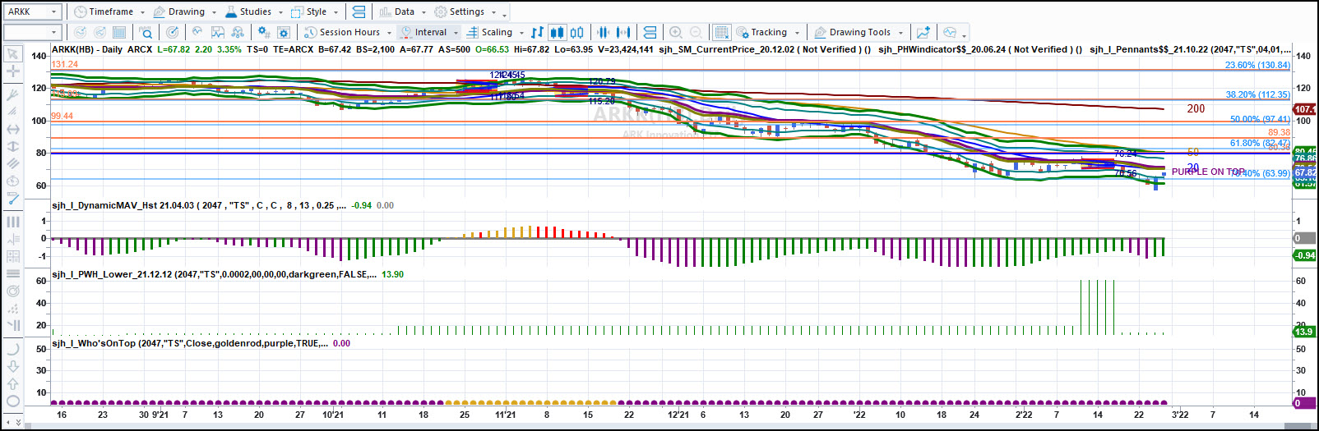Viewport: 1319px width, 431px height.
Task: Click the compress bar spacing icon
Action: pyautogui.click(x=604, y=32)
